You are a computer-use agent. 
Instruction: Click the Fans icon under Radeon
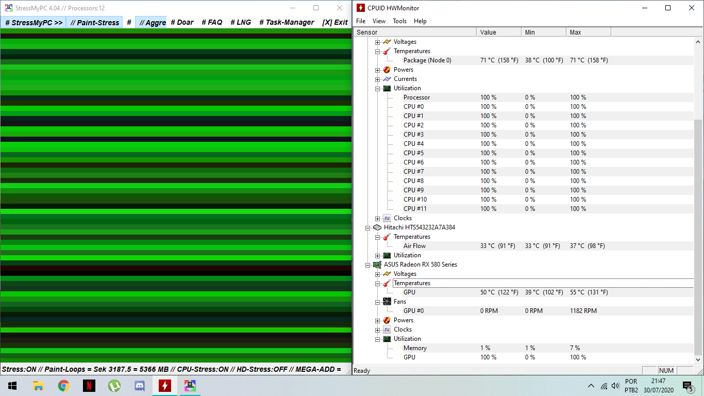coord(387,302)
